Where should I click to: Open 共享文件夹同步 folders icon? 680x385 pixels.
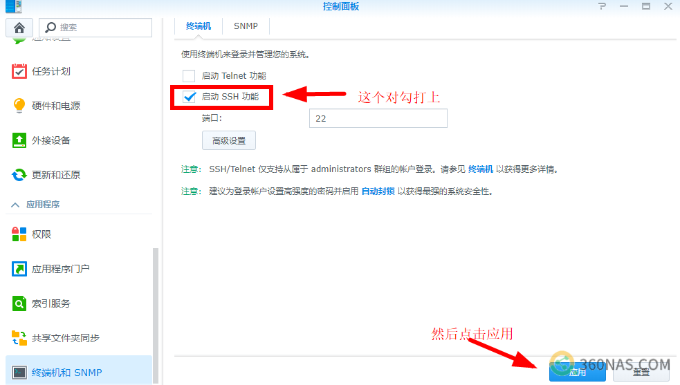click(x=19, y=338)
